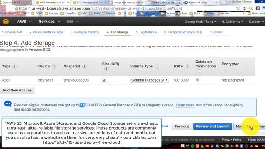The width and height of the screenshot is (265, 149).
Task: Click Next: Tag Instance button
Action: (249, 126)
